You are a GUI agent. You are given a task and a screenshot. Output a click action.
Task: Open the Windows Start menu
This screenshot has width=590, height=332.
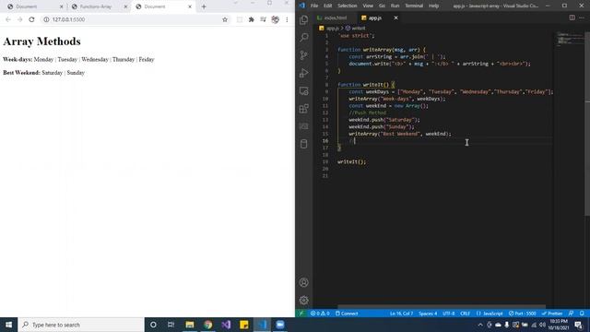pos(8,325)
